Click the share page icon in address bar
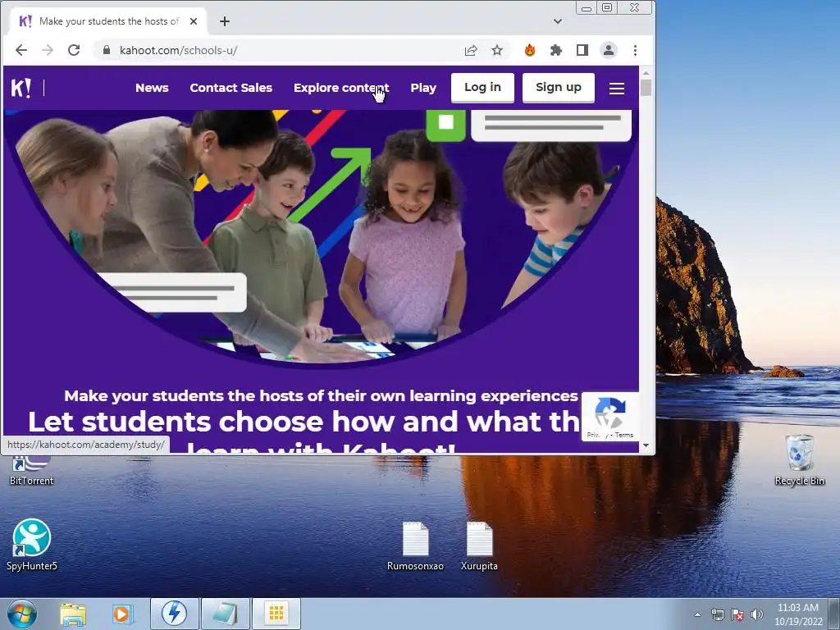The height and width of the screenshot is (630, 840). 471,50
